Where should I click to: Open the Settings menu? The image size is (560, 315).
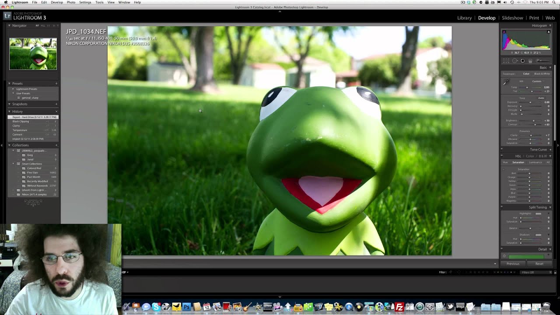(x=85, y=2)
